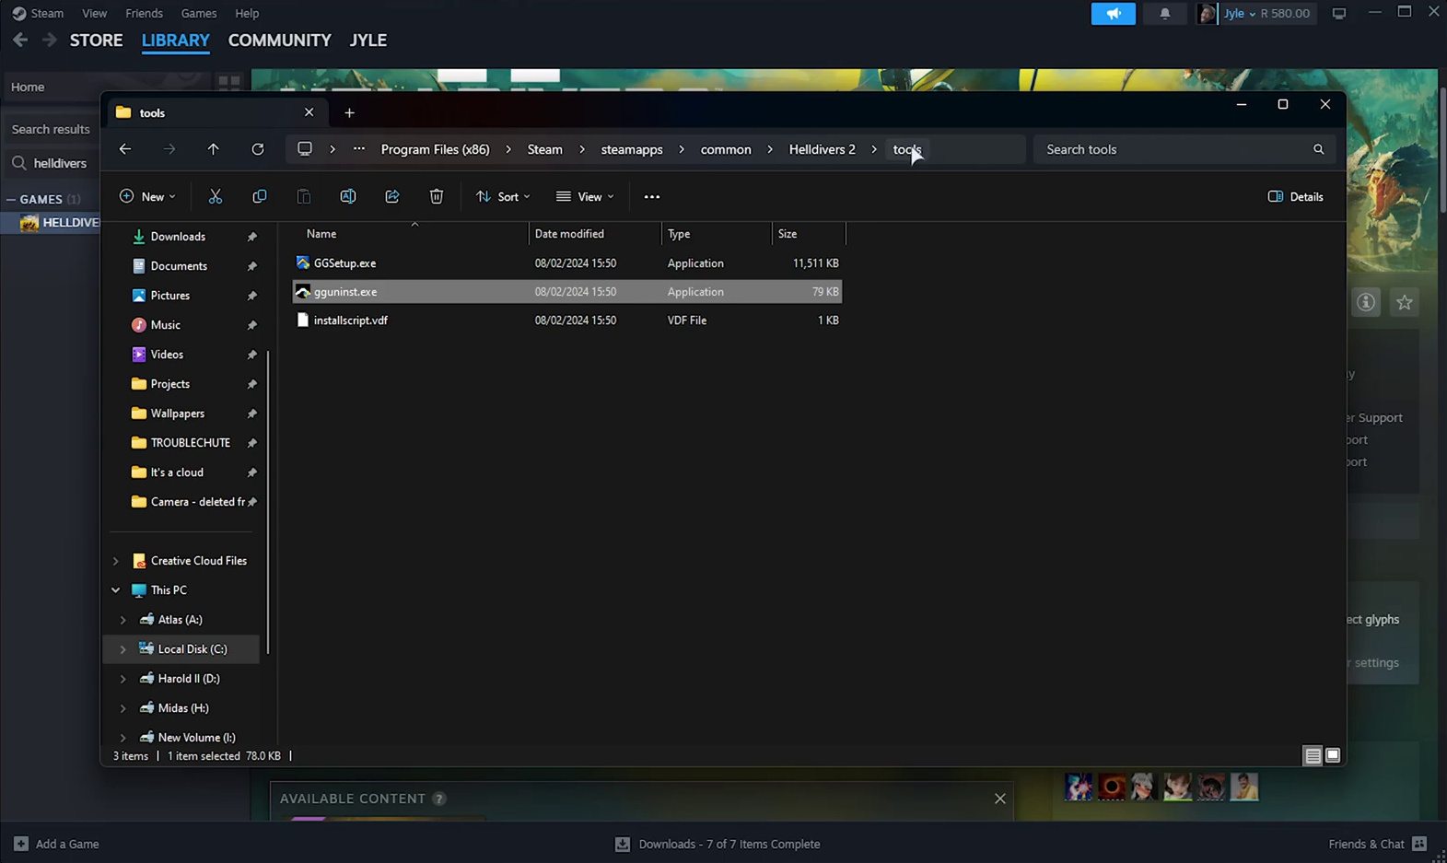Favorite the game with star icon
The image size is (1447, 863).
(1405, 302)
